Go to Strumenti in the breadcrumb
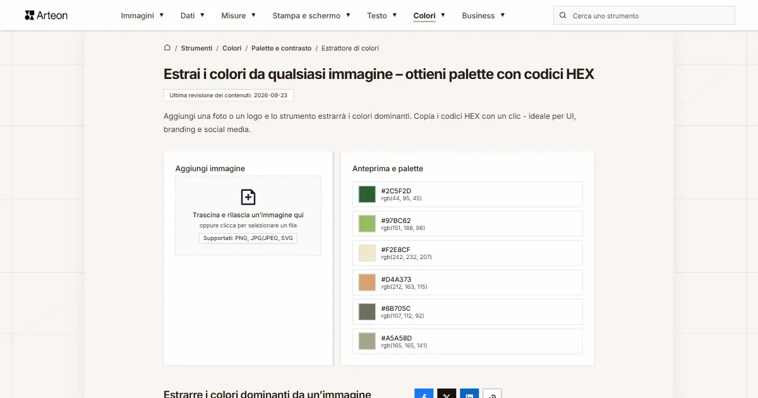Viewport: 758px width, 398px height. pyautogui.click(x=196, y=48)
